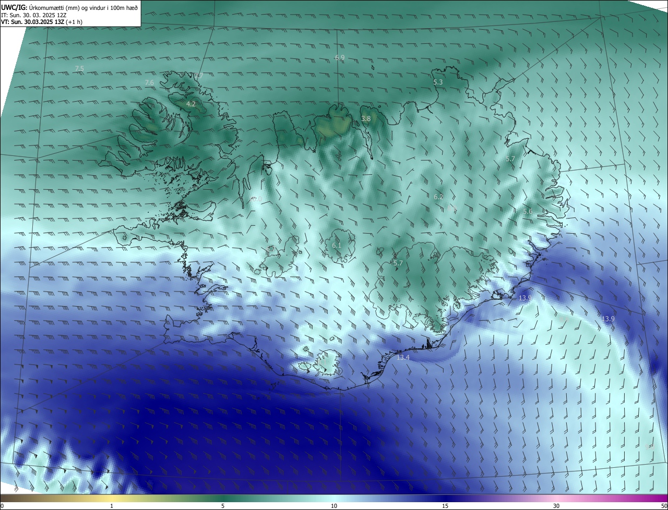Click the 5.3 value label on the map
Image resolution: width=668 pixels, height=510 pixels.
coord(438,82)
